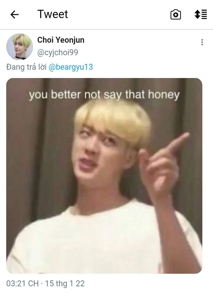This screenshot has width=213, height=294.
Task: Click the up-down arrows of the sort icon
Action: click(197, 14)
